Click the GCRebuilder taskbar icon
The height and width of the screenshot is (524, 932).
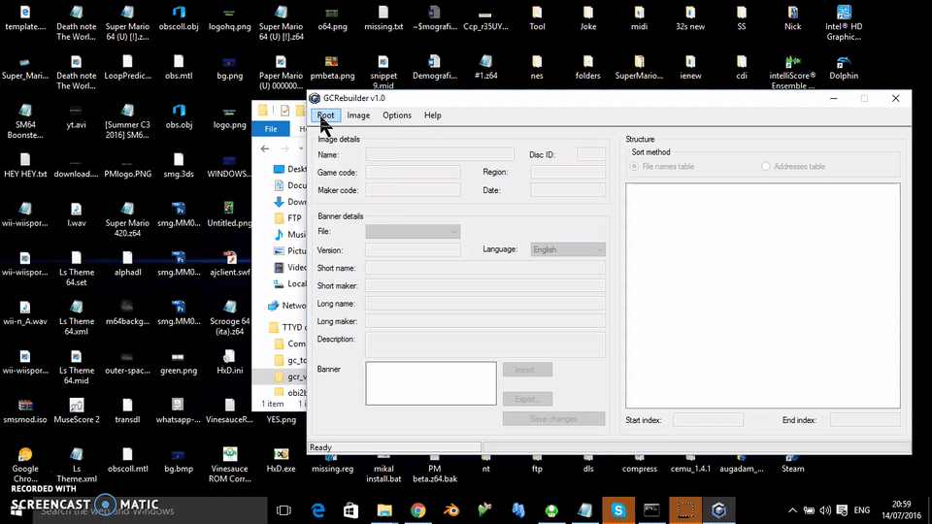tap(718, 510)
